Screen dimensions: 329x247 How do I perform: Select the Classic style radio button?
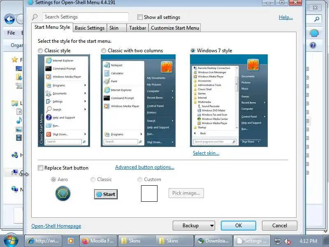(x=40, y=51)
